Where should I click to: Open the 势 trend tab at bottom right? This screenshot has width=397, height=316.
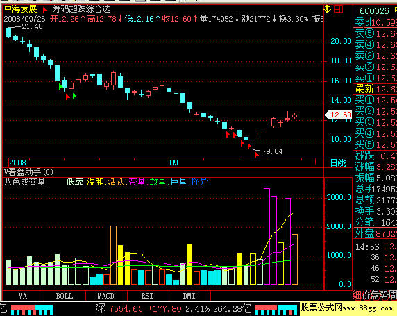pyautogui.click(x=384, y=295)
